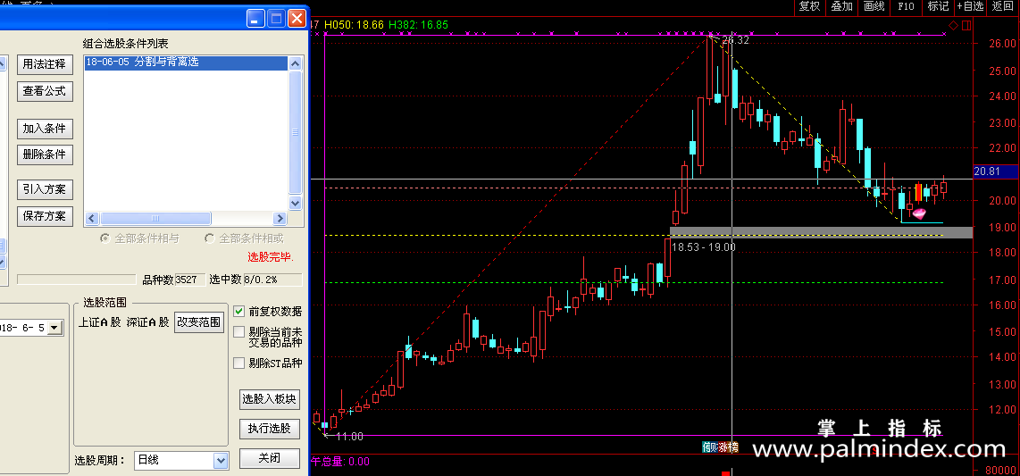Click the 选中数 8/0.2% field

coord(272,280)
